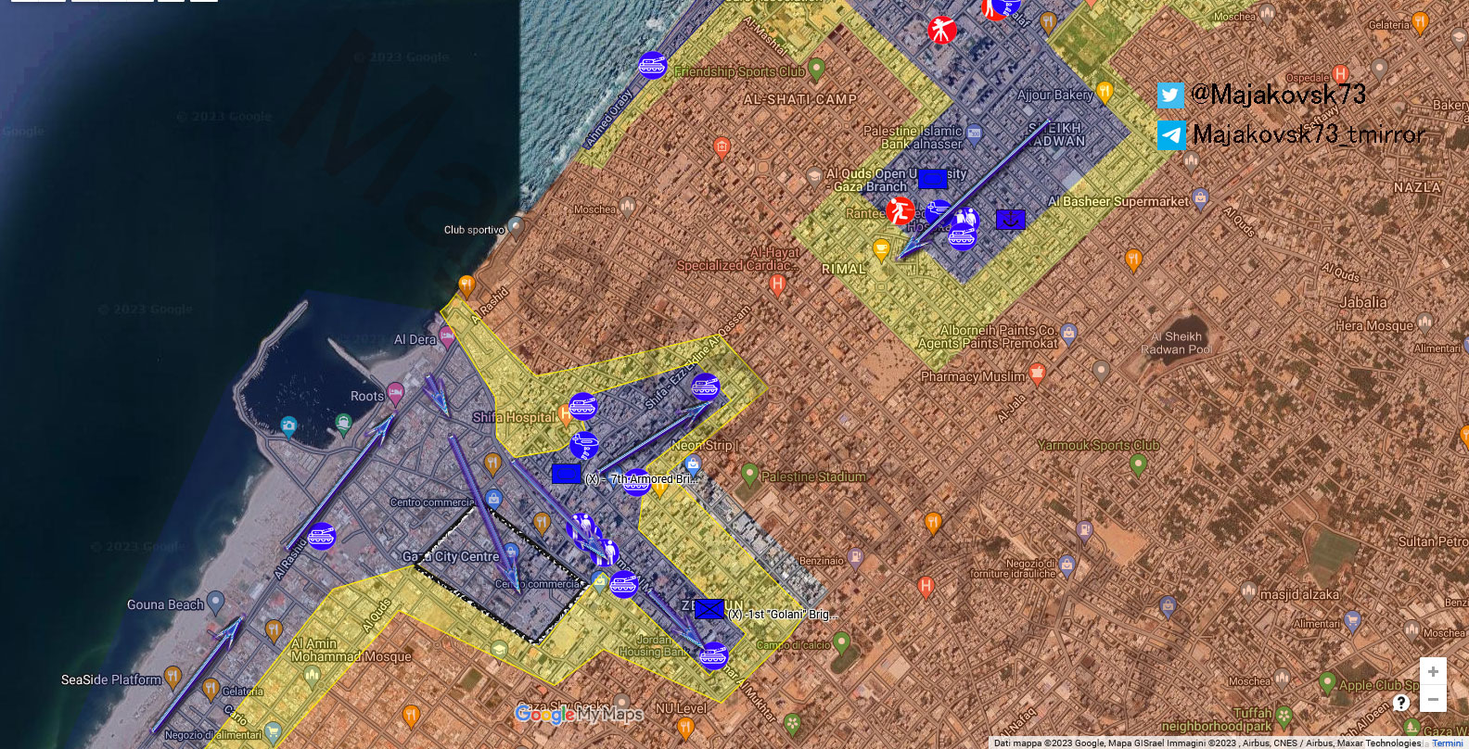This screenshot has height=749, width=1469.
Task: Open the Ajjour Bakery restaurant pin
Action: pyautogui.click(x=1105, y=92)
